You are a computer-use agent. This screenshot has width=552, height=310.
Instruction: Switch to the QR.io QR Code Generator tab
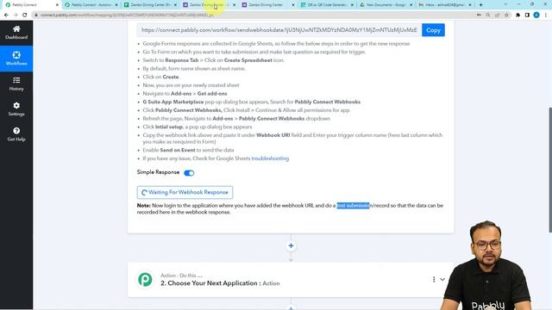click(327, 5)
